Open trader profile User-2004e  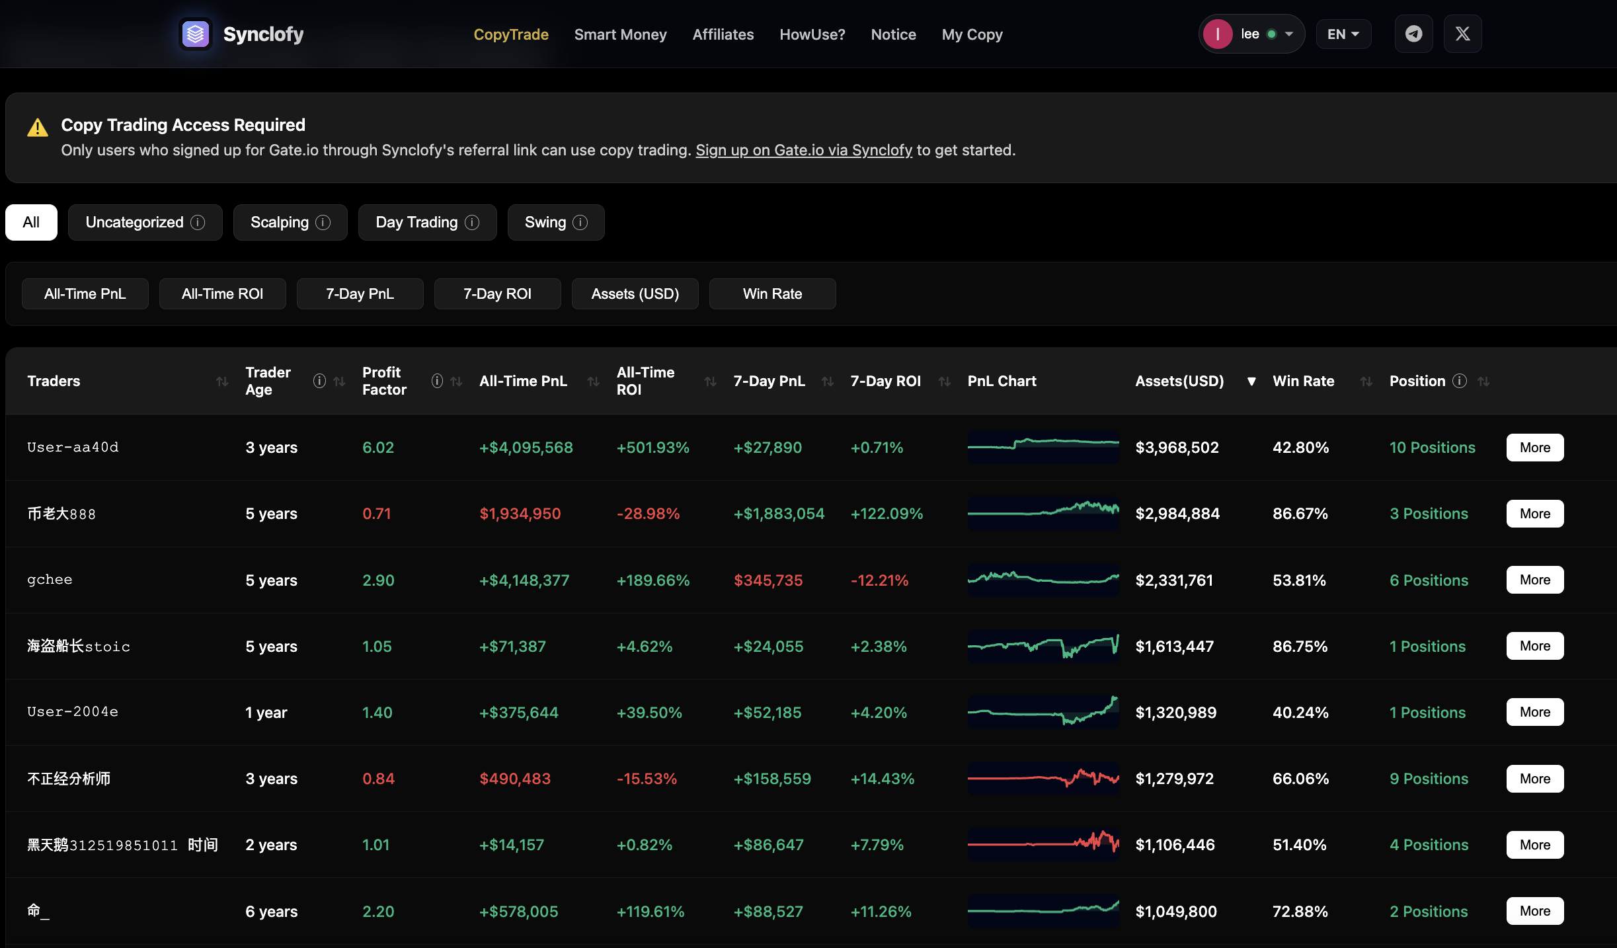click(73, 712)
